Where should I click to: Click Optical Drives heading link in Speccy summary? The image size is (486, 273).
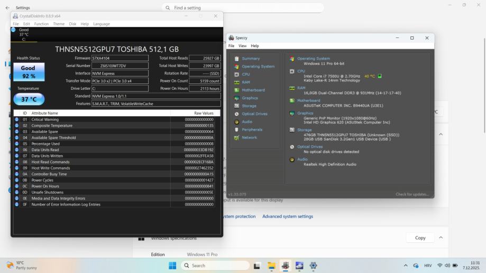pos(310,147)
